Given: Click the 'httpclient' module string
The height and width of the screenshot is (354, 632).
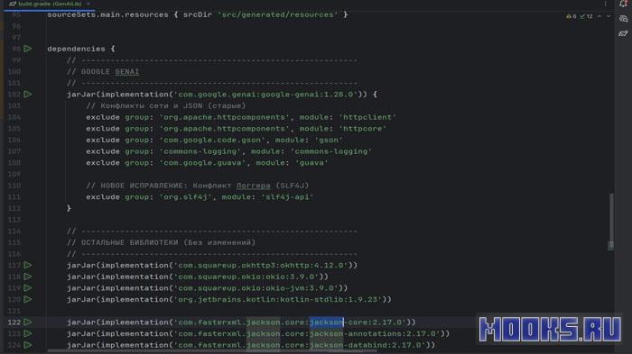Looking at the screenshot, I should pos(367,117).
